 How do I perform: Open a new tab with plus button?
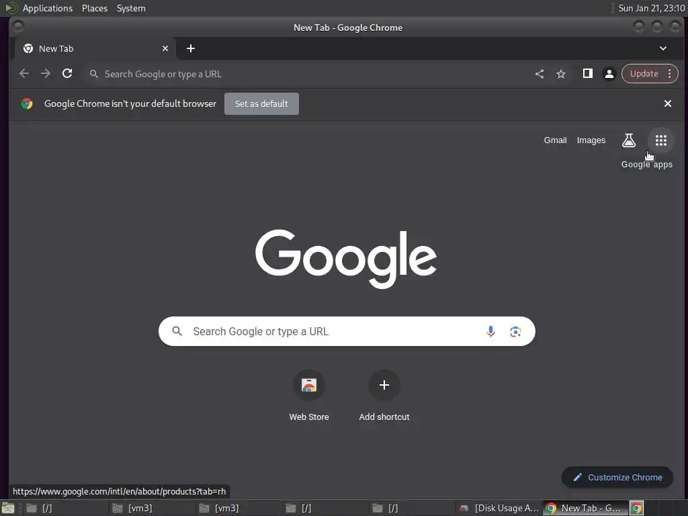coord(190,48)
